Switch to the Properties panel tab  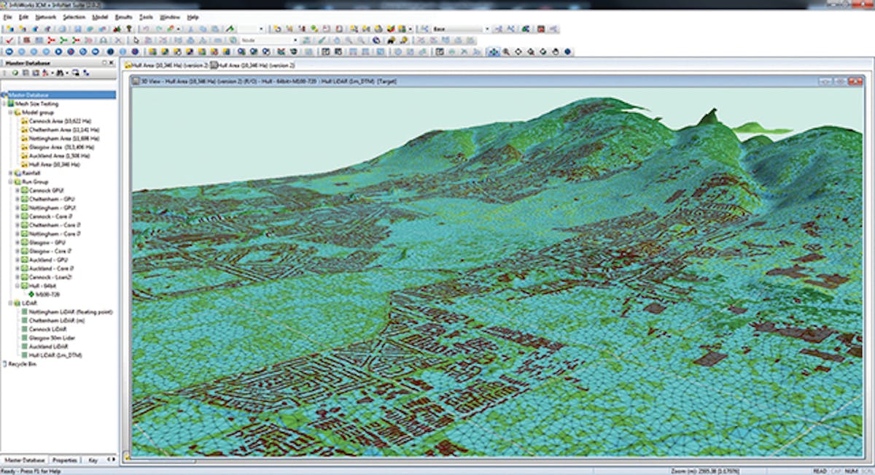pos(65,461)
